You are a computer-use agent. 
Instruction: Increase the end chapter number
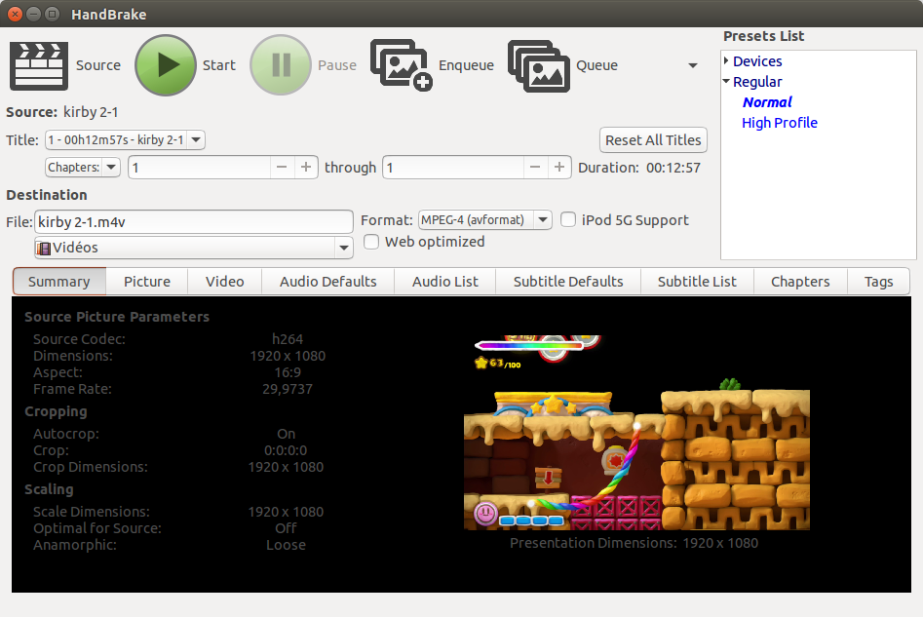pyautogui.click(x=559, y=168)
